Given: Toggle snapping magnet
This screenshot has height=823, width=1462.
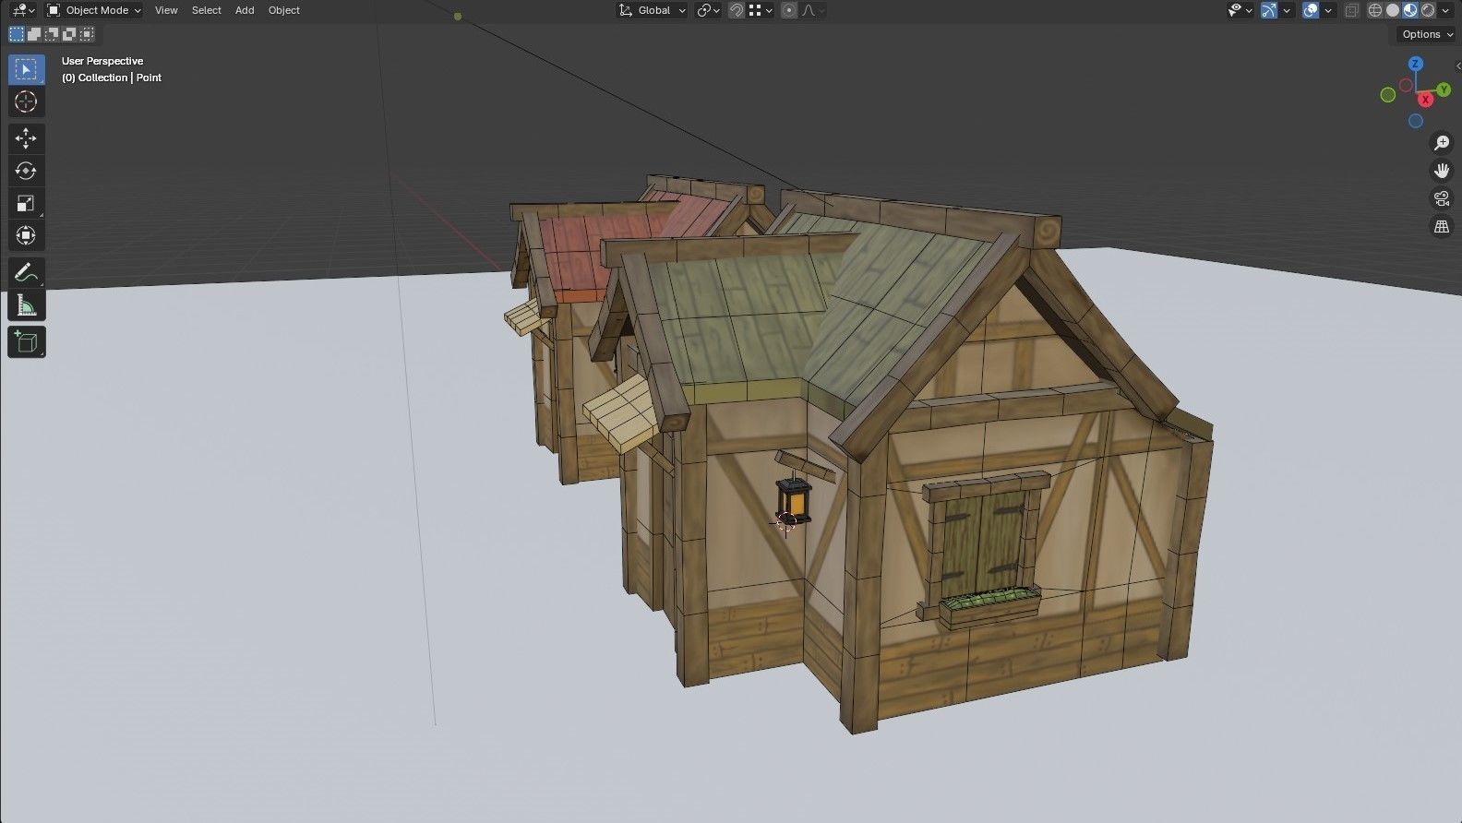Looking at the screenshot, I should pyautogui.click(x=737, y=10).
